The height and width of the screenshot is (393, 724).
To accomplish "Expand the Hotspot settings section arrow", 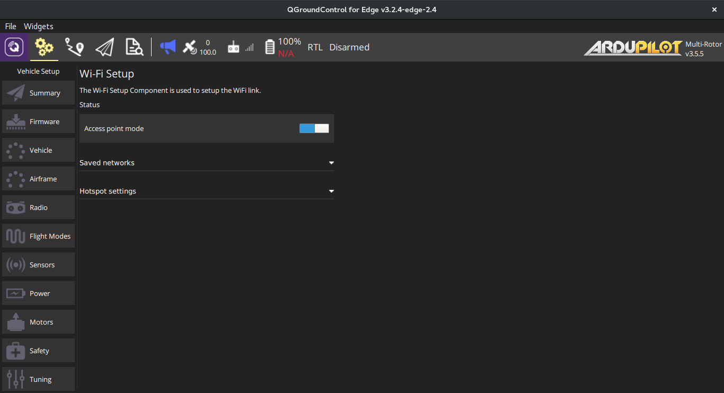I will coord(331,191).
